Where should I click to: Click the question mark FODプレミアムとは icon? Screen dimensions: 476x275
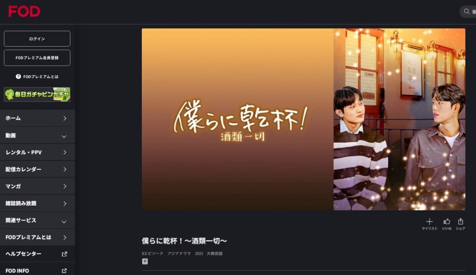pos(18,77)
